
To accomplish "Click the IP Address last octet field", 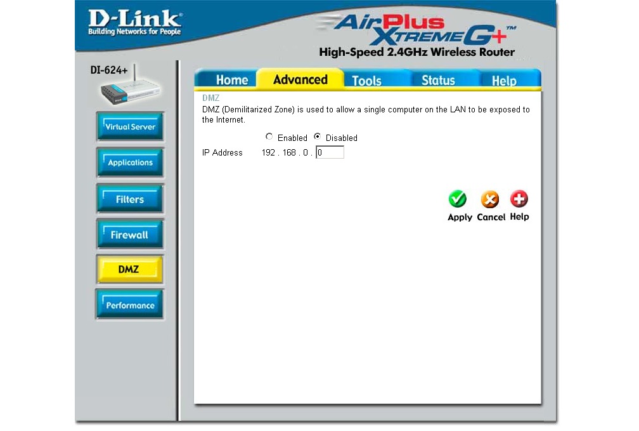I will coord(330,152).
